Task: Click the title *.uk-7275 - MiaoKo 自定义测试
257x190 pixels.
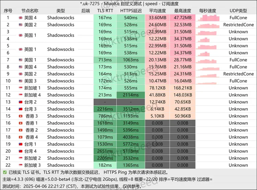Action: click(111, 4)
